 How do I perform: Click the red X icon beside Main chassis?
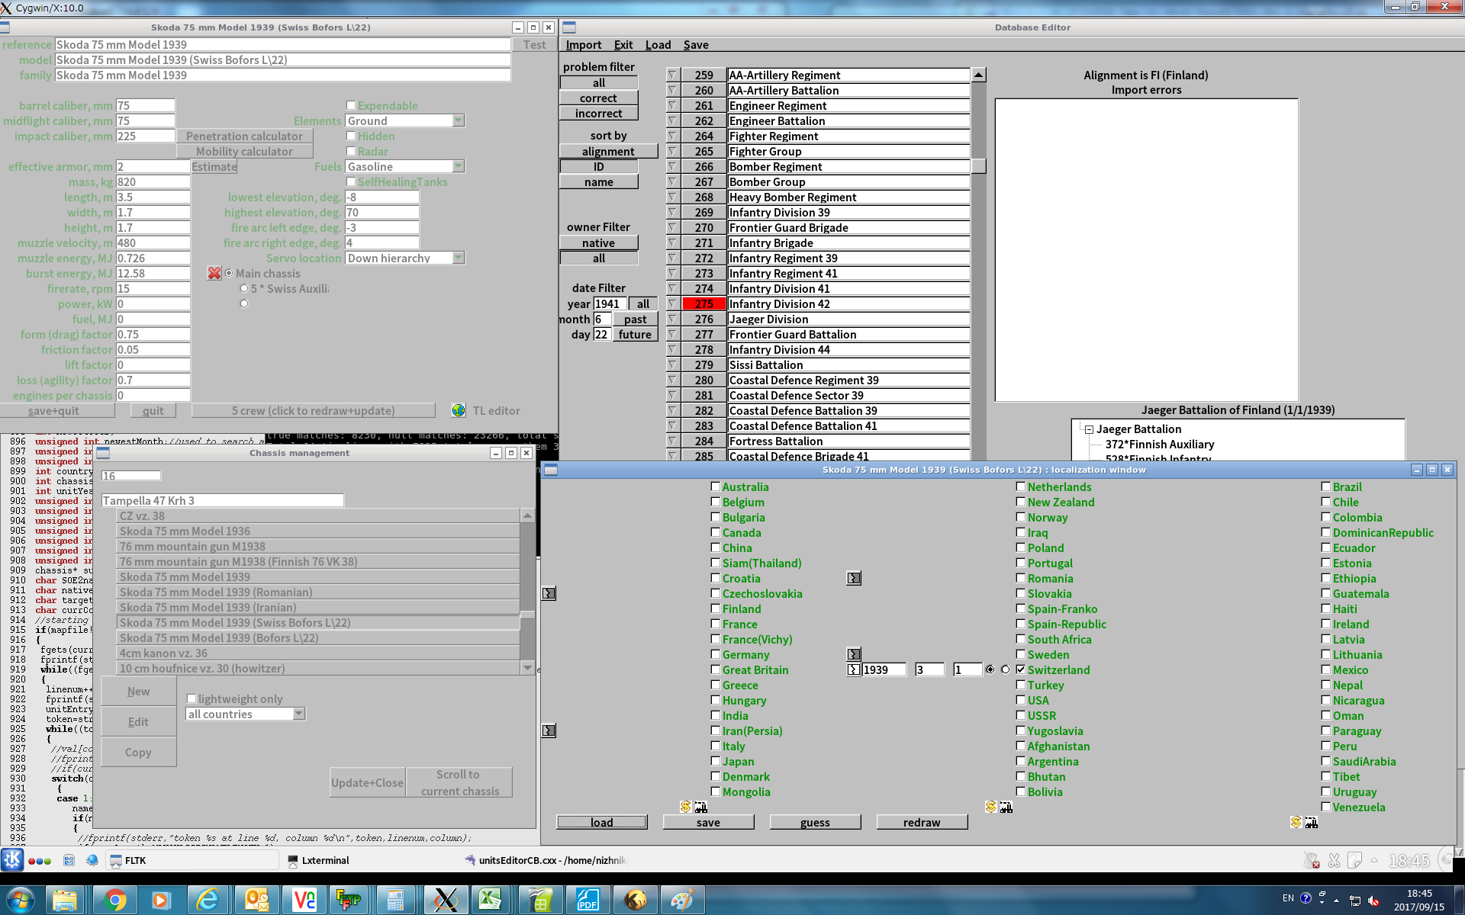214,273
